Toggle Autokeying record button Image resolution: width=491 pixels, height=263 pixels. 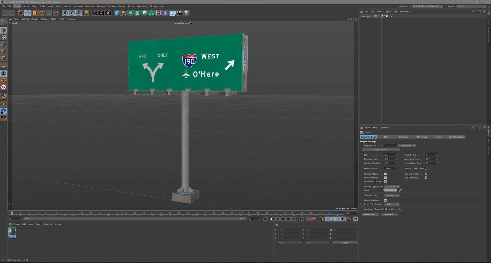[x=314, y=219]
